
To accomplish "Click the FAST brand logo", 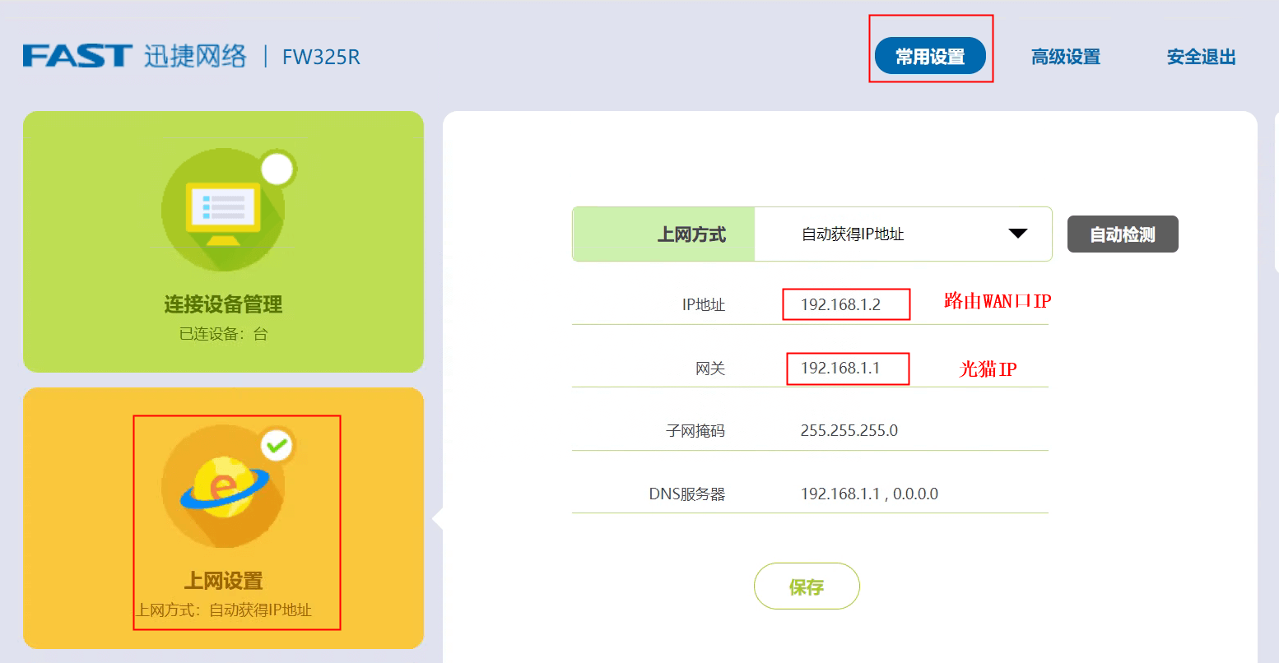I will click(77, 56).
